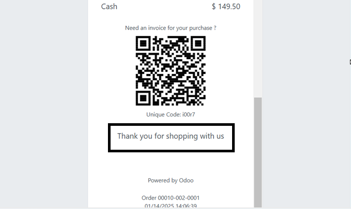Click the QR code's top-right finder square
Viewport: 351px width, 209px height.
coord(198,44)
